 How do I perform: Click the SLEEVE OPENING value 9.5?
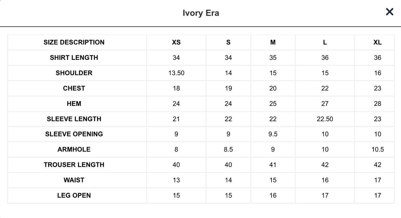pyautogui.click(x=273, y=134)
